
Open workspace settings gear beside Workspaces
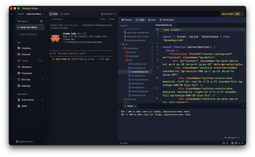coord(41,21)
